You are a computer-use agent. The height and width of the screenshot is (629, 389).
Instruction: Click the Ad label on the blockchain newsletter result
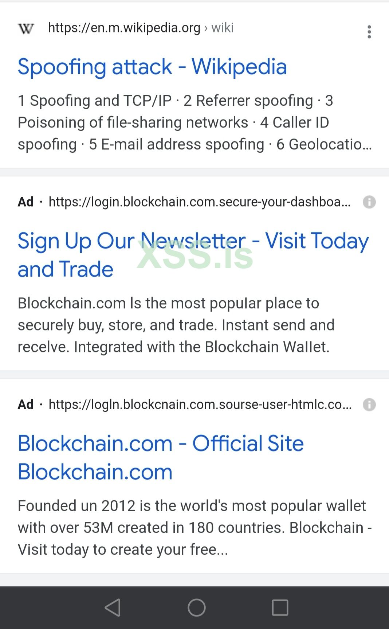pos(25,202)
